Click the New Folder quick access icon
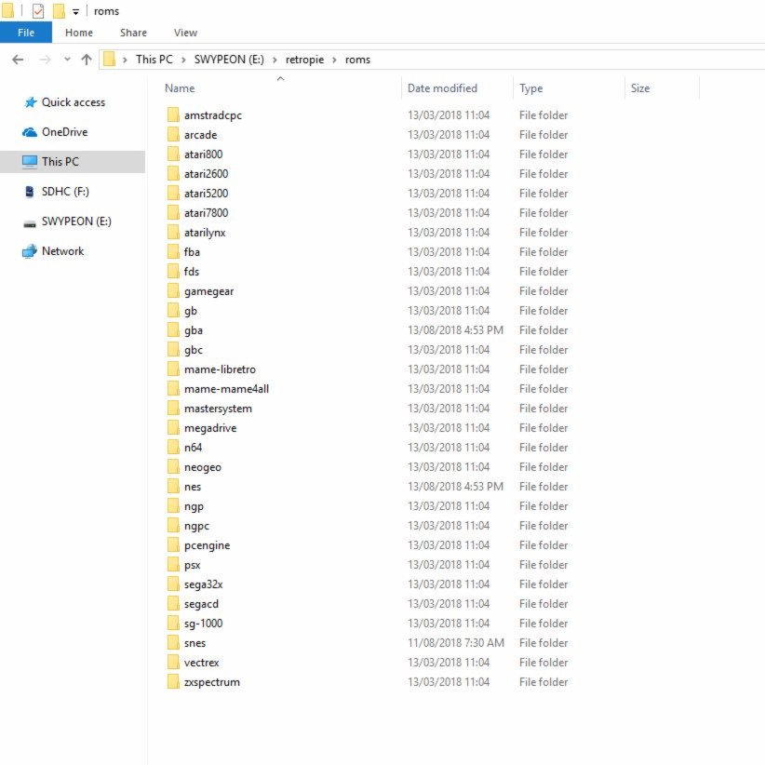Viewport: 765px width, 765px height. (x=59, y=11)
